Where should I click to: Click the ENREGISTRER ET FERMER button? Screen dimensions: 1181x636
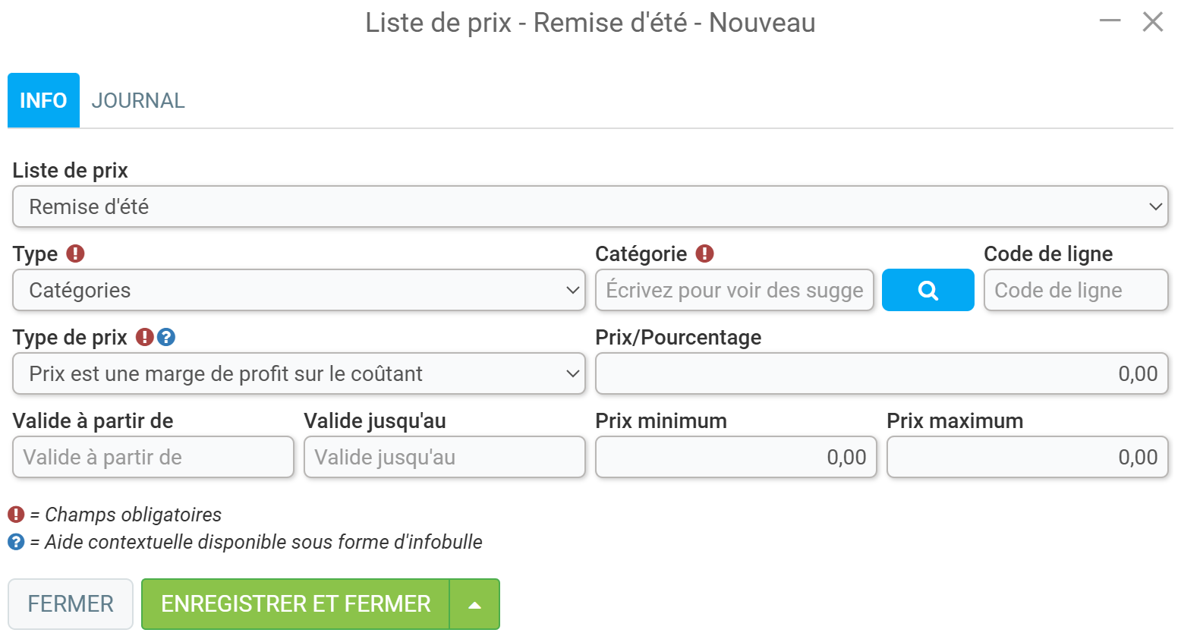pos(296,604)
